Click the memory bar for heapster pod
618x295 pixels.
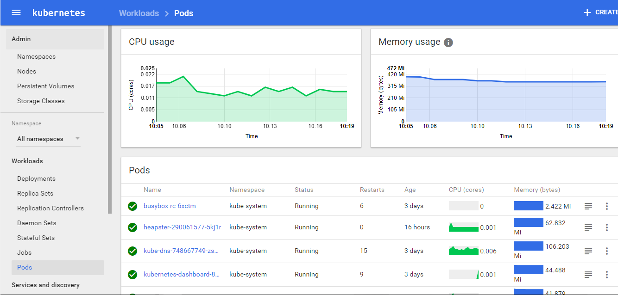pos(529,222)
